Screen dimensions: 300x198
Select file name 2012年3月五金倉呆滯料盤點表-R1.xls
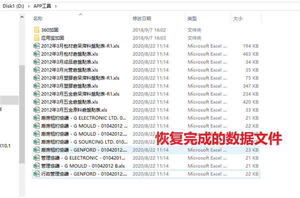(x=80, y=94)
